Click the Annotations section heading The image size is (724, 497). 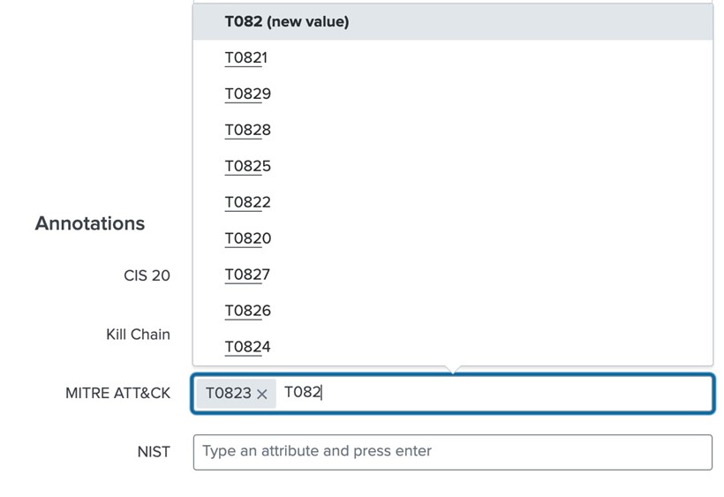click(90, 223)
